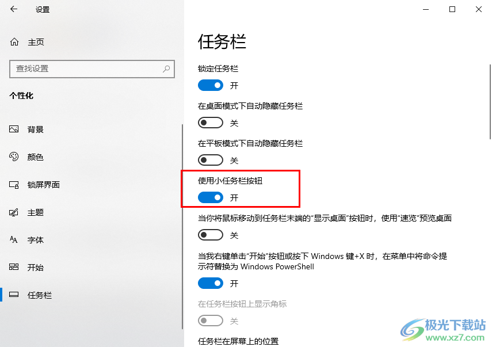The image size is (492, 347).
Task: Click the 开始 start tiles icon
Action: [14, 267]
